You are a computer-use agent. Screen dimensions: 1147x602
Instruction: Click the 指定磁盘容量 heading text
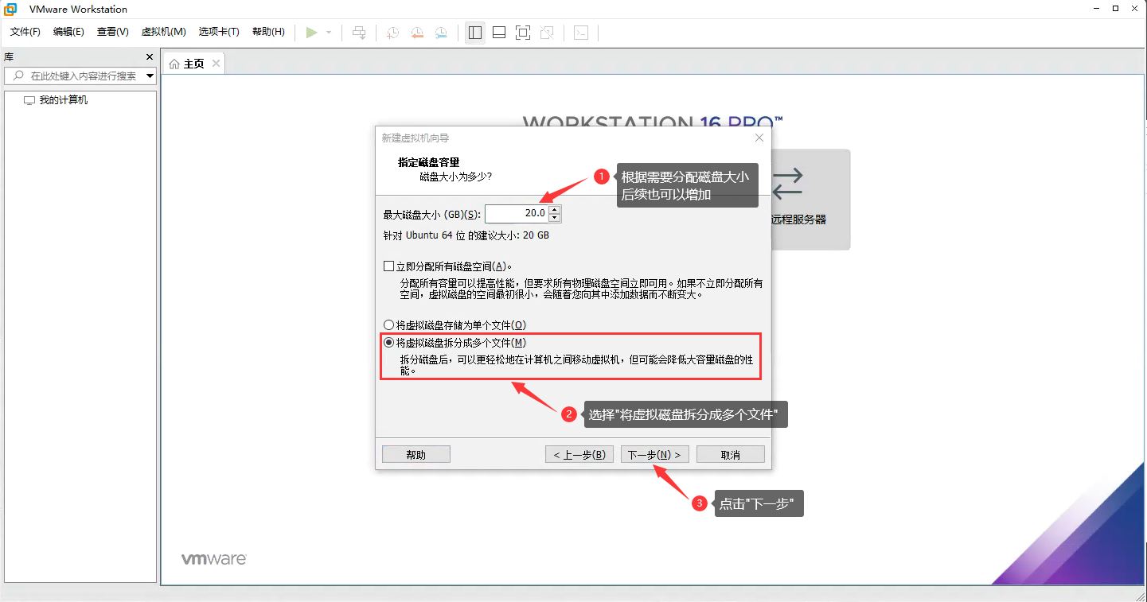click(428, 162)
